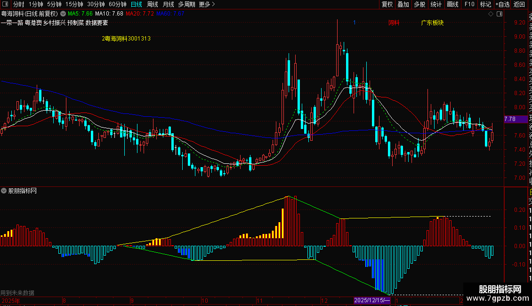Open the 复权 adjustment menu
The width and height of the screenshot is (532, 306).
point(387,4)
